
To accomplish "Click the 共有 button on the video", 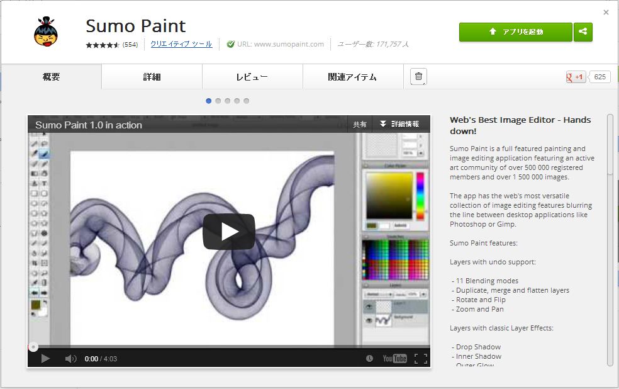I will point(359,125).
